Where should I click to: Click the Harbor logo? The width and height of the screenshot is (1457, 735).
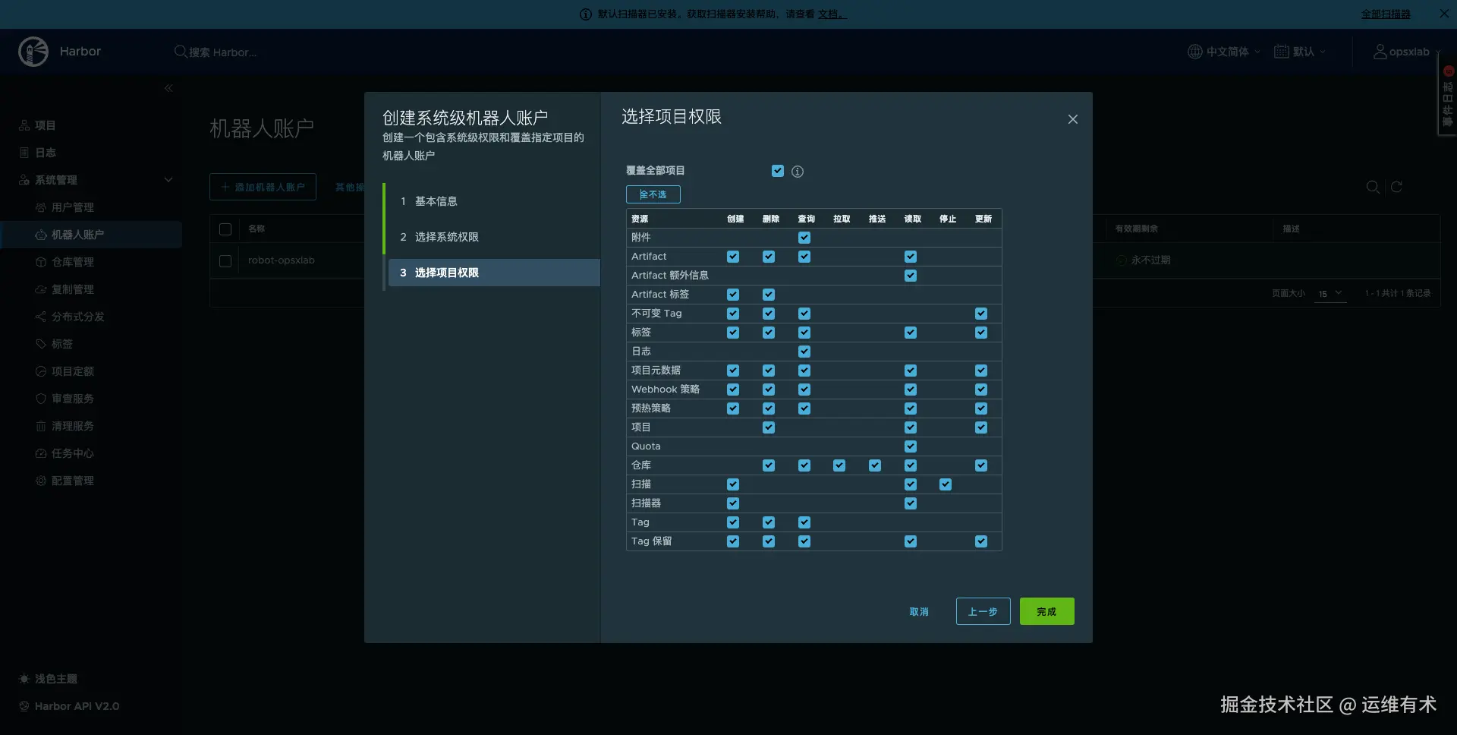pos(33,51)
